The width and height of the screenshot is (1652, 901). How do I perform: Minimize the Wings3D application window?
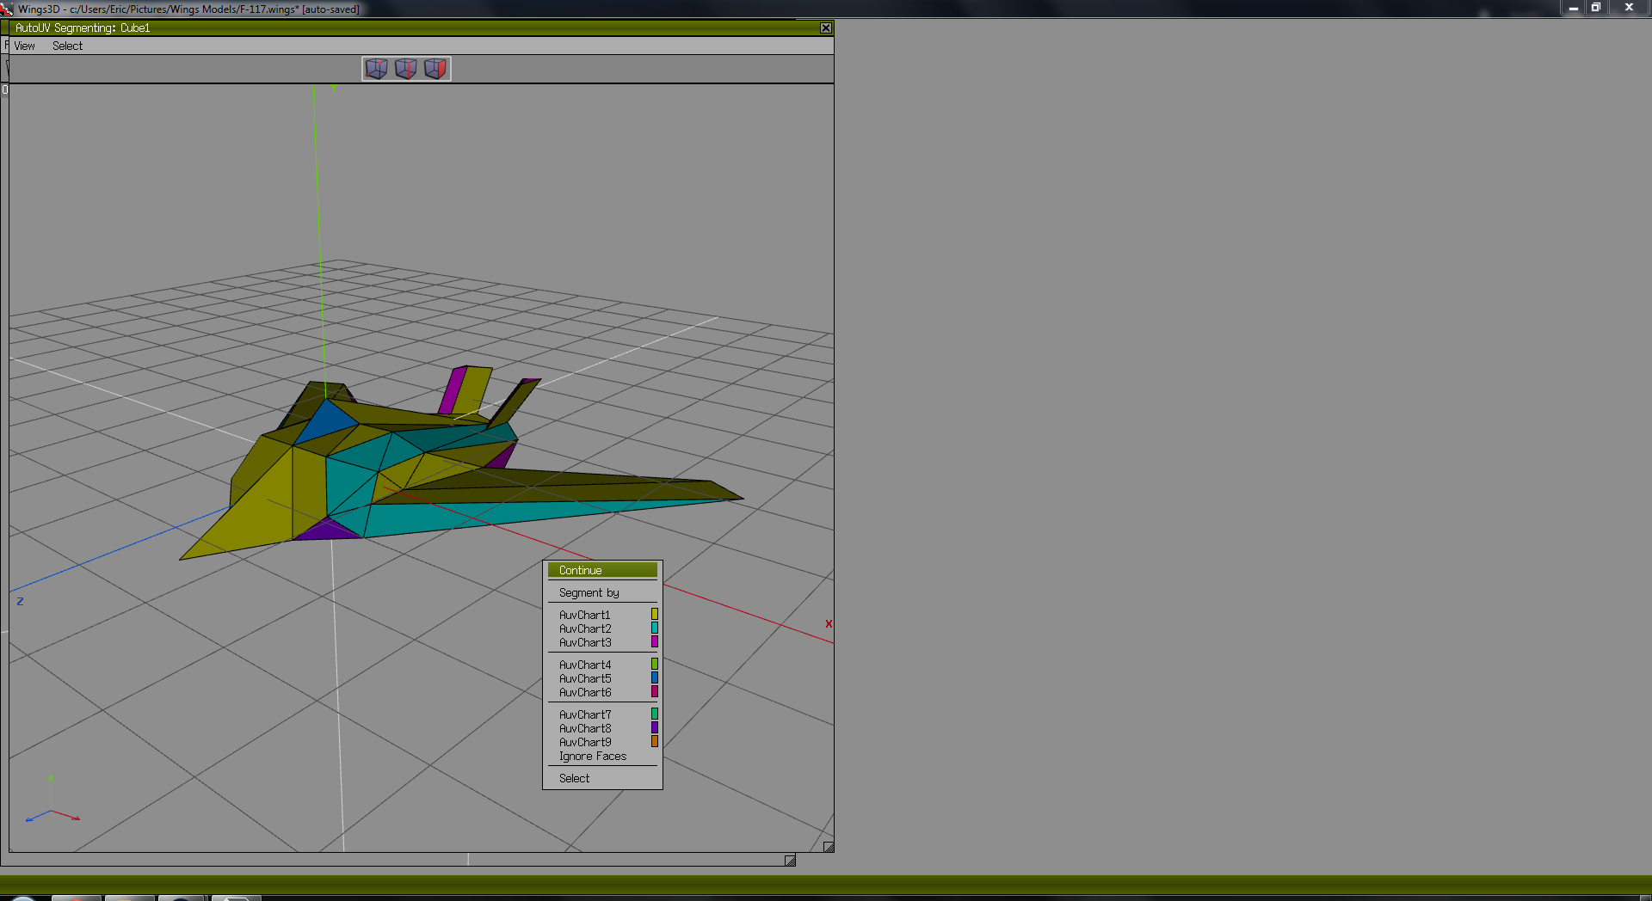[x=1573, y=7]
